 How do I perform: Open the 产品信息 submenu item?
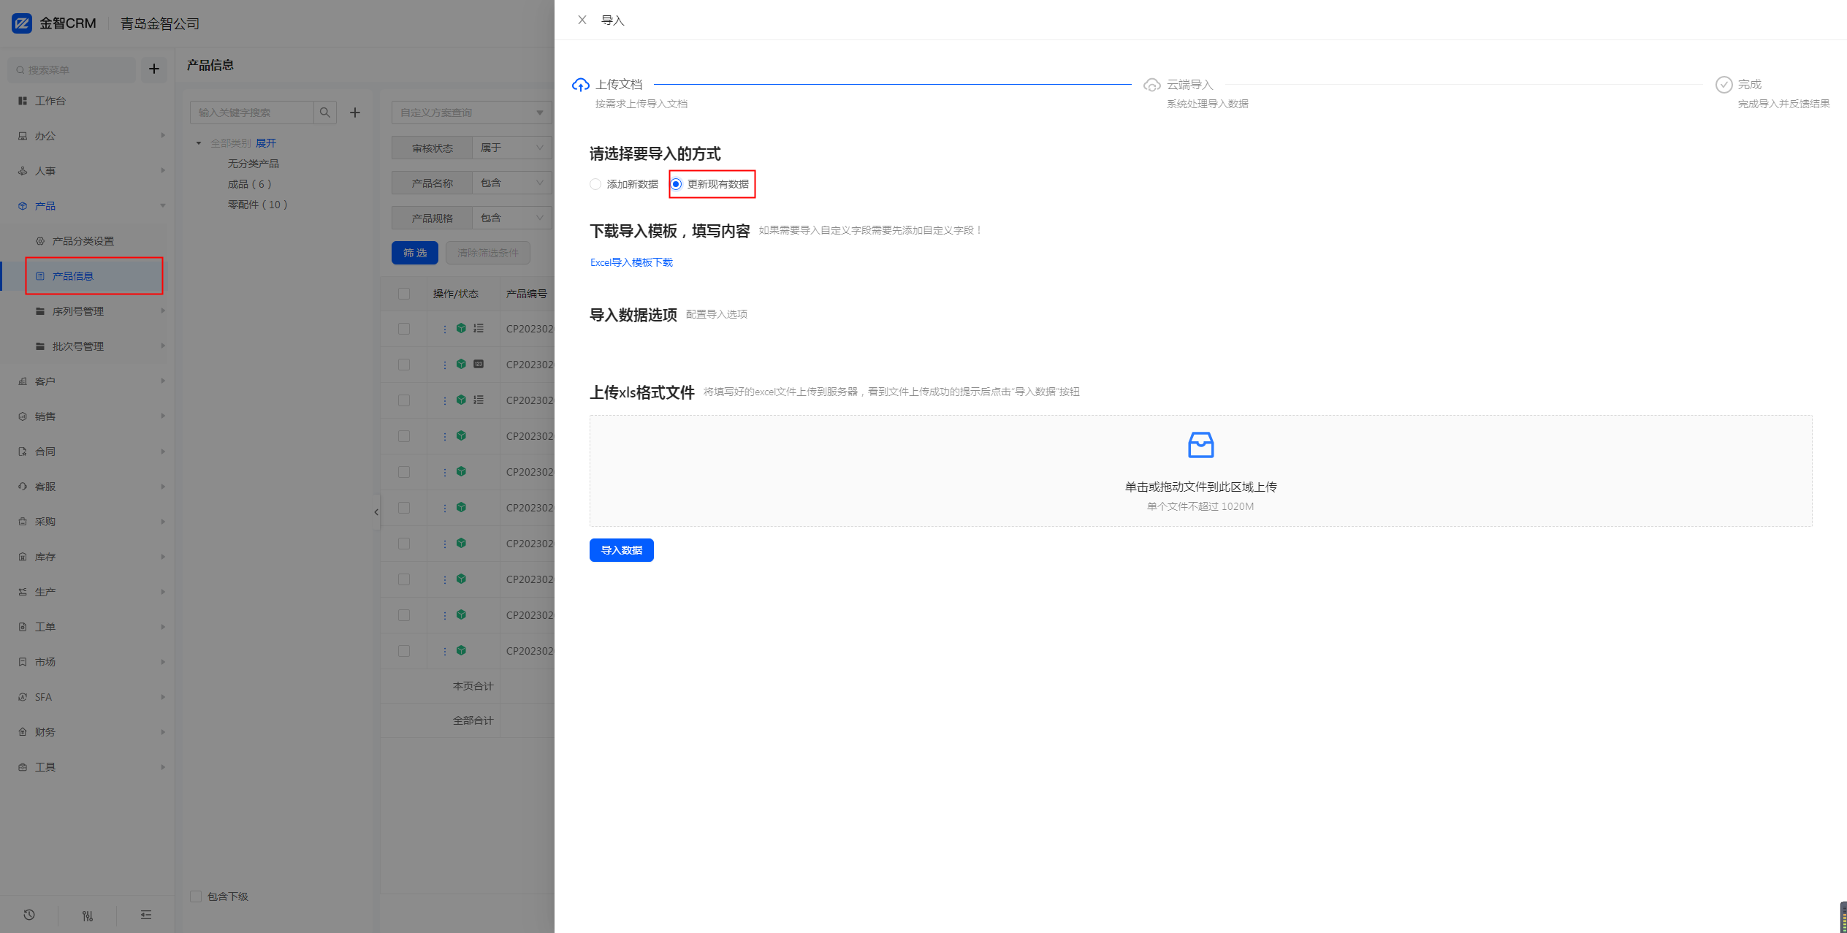72,276
